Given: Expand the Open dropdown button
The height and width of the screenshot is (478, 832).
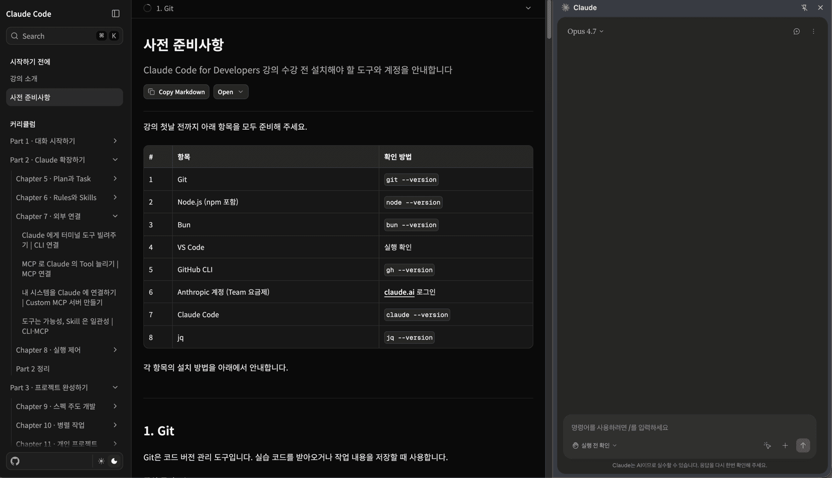Looking at the screenshot, I should coord(231,92).
